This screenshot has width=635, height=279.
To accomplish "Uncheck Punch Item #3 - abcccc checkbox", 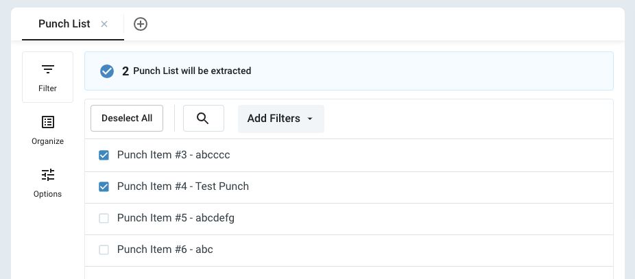I will 104,156.
